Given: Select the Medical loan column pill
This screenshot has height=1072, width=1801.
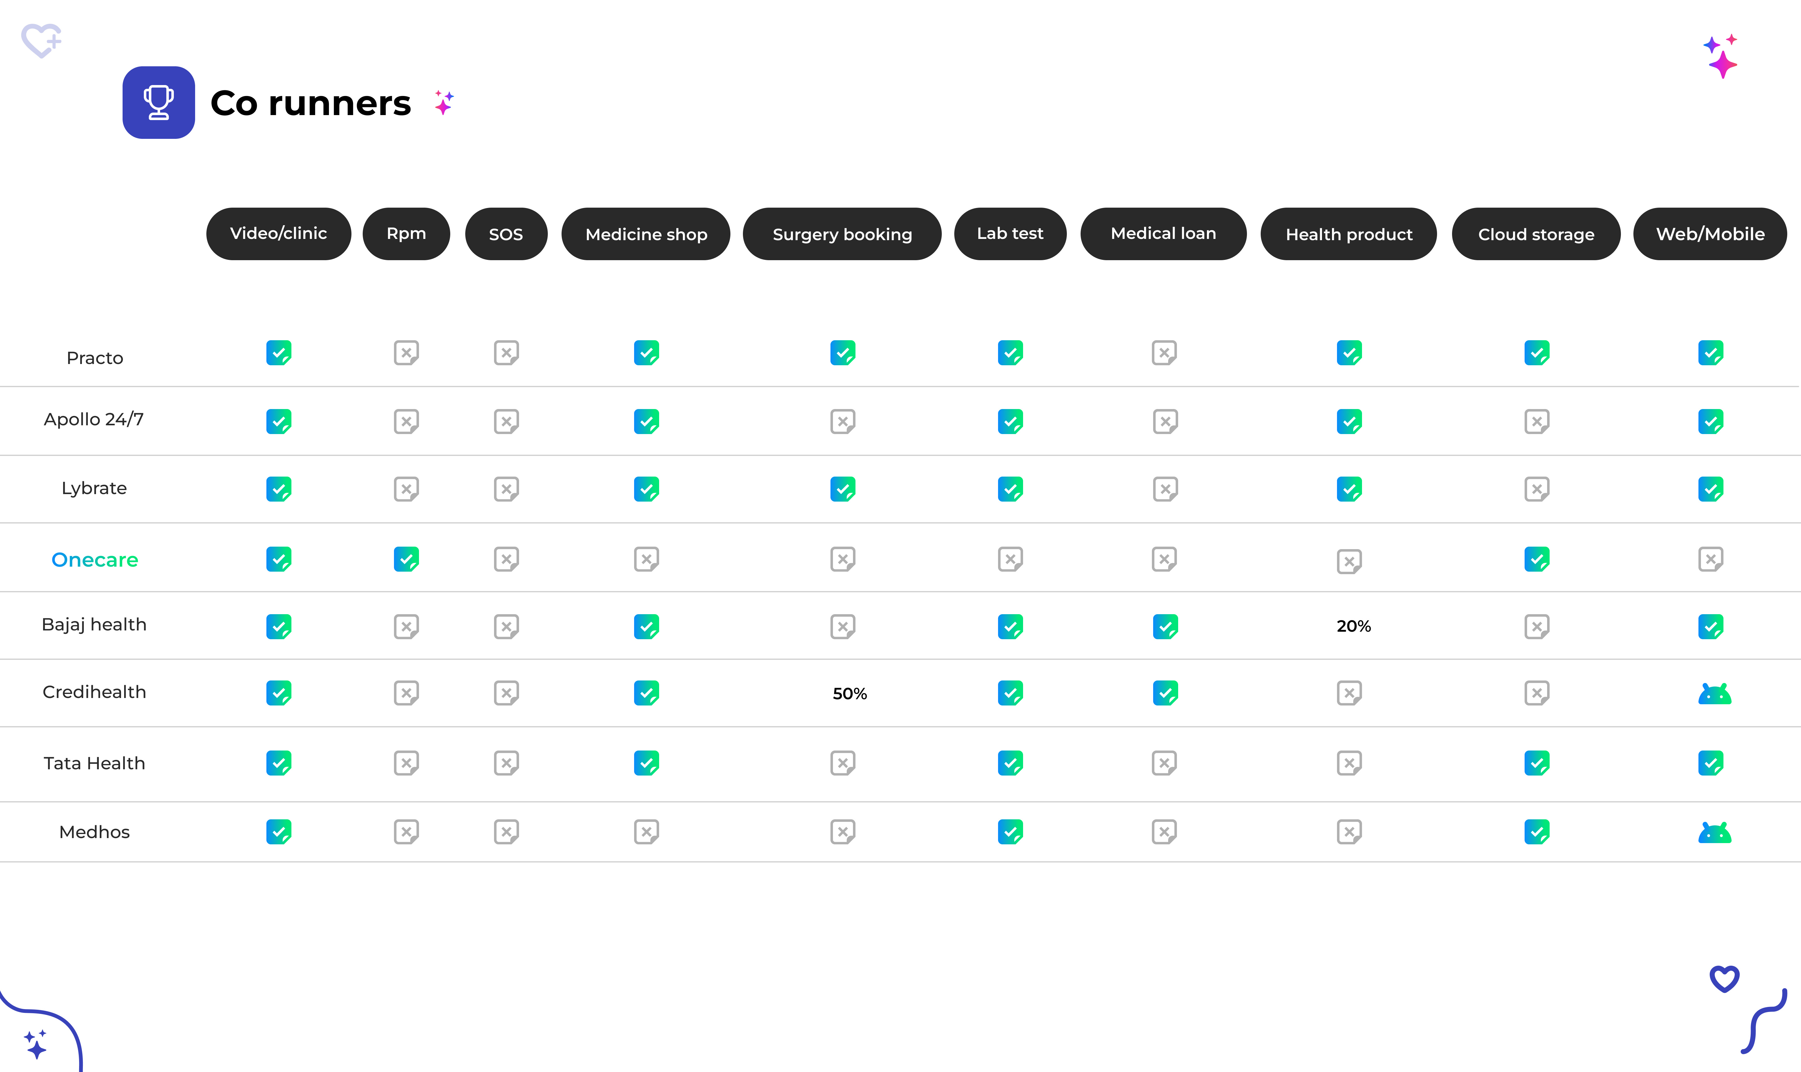Looking at the screenshot, I should [x=1163, y=234].
